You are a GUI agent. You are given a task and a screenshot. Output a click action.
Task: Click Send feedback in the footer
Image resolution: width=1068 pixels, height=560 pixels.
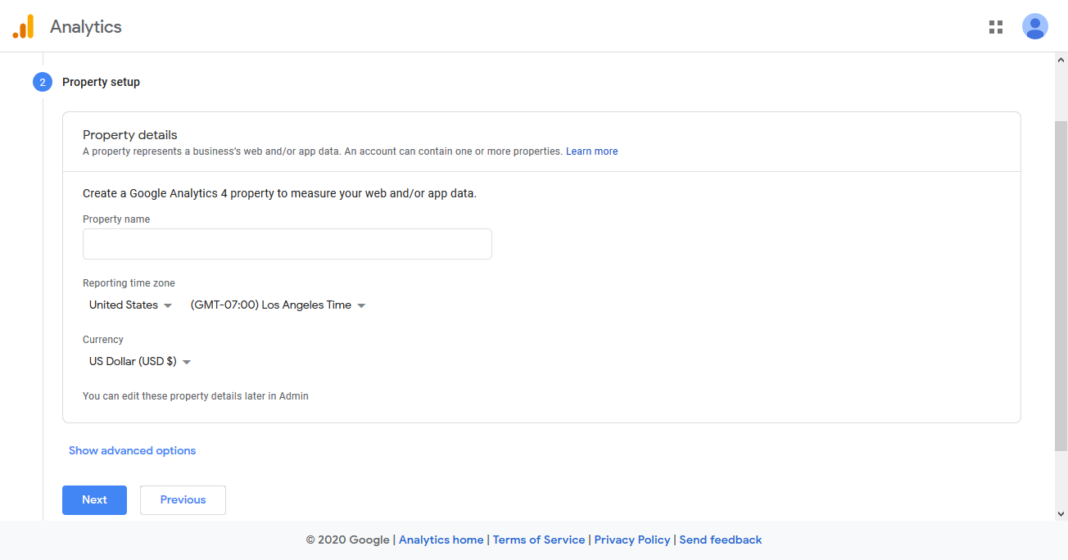pos(720,540)
